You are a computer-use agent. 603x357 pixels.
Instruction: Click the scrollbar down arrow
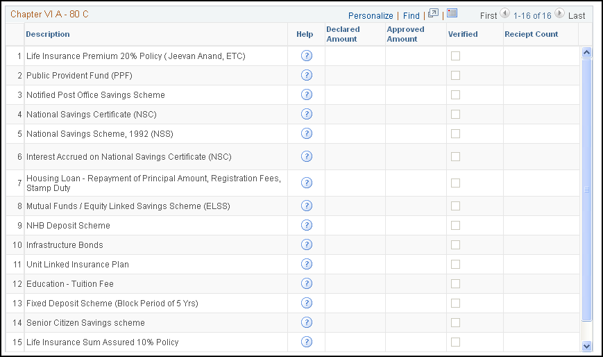[x=586, y=346]
